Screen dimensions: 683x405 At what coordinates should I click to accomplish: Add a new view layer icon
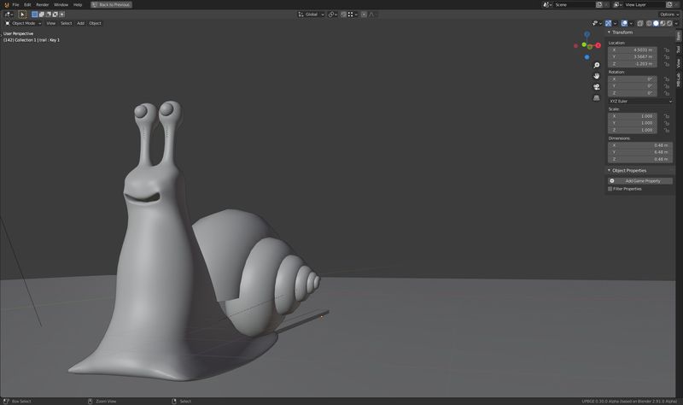tap(669, 5)
